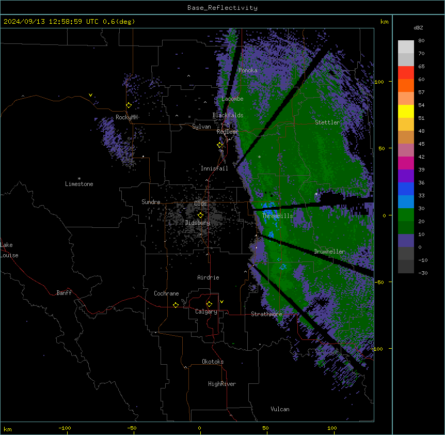Image resolution: width=445 pixels, height=435 pixels.
Task: Select the violet 36-39 dBZ legend swatch
Action: (x=406, y=176)
